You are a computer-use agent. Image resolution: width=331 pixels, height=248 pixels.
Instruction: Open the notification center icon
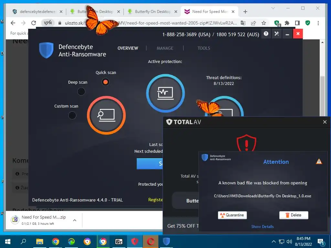(321, 242)
